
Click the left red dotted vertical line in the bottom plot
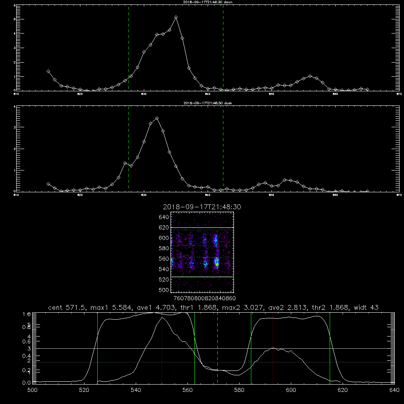(162, 348)
